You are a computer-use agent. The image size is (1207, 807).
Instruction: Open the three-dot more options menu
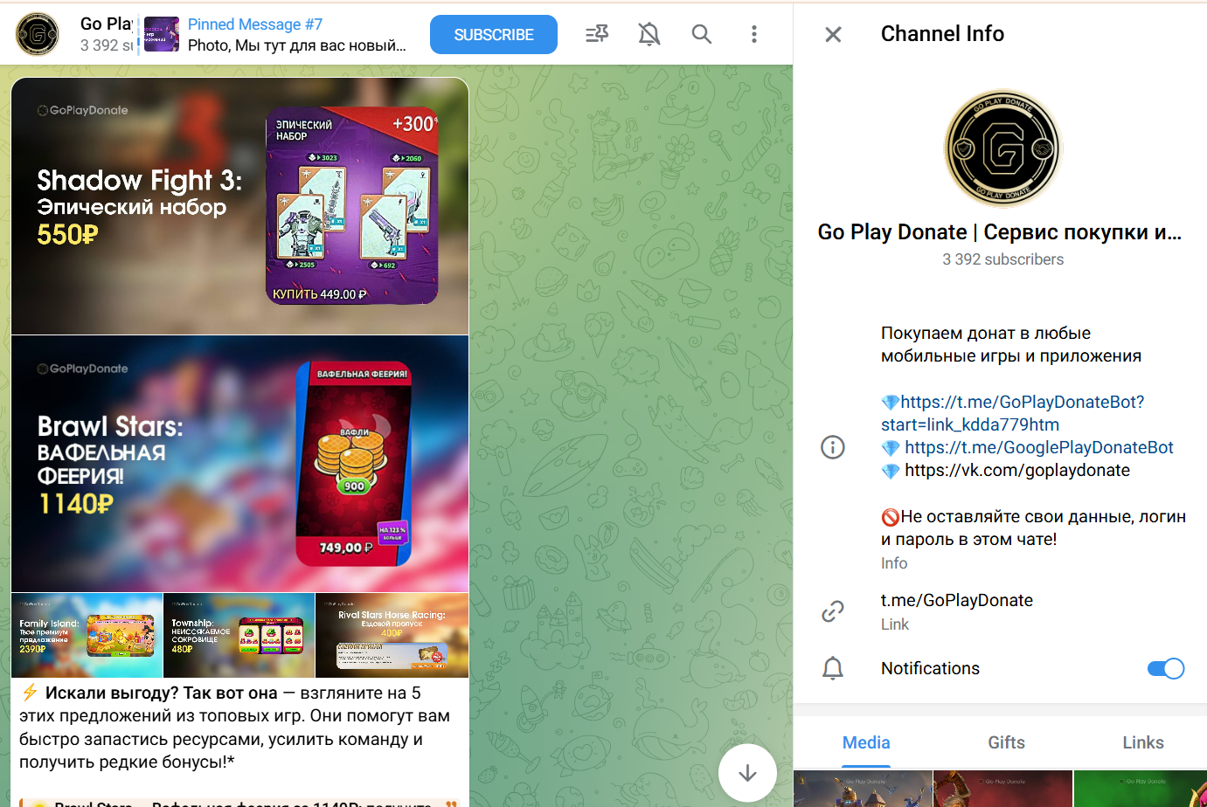pos(753,34)
